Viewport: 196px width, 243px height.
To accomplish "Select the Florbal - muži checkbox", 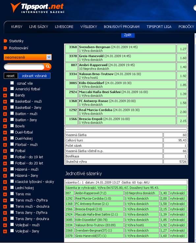I will [12, 144].
